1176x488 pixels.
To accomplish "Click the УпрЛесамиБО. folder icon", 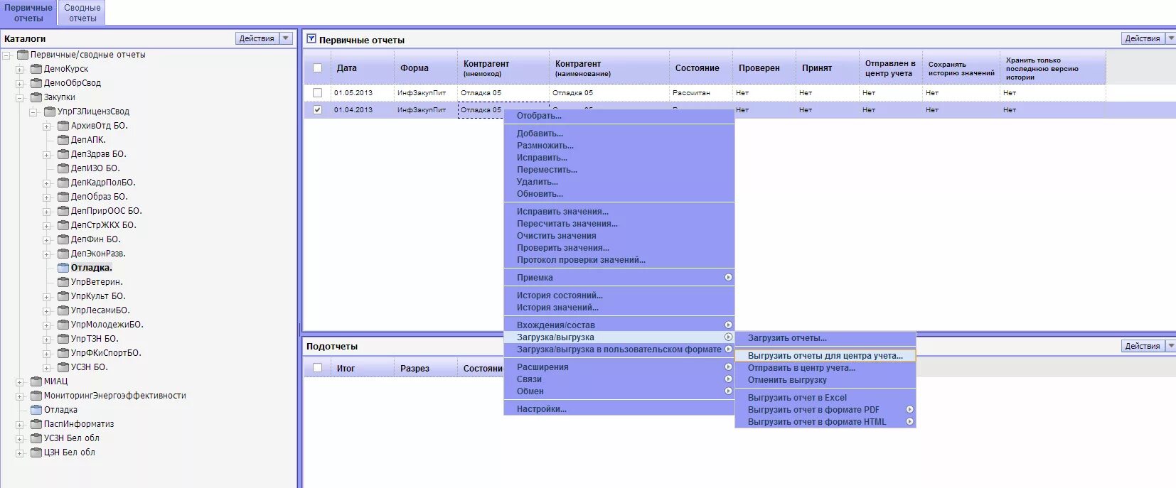I will pyautogui.click(x=63, y=310).
